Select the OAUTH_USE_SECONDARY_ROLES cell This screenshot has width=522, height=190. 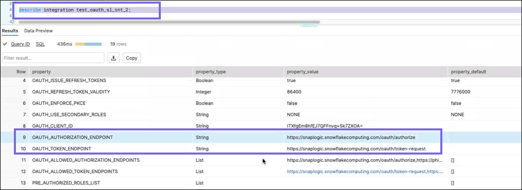point(69,115)
